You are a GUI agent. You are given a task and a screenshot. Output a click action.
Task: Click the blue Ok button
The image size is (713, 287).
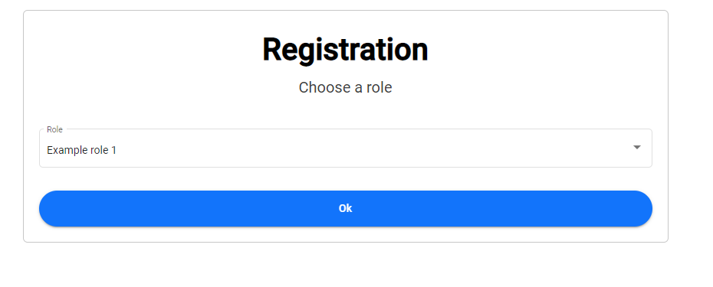pyautogui.click(x=346, y=208)
